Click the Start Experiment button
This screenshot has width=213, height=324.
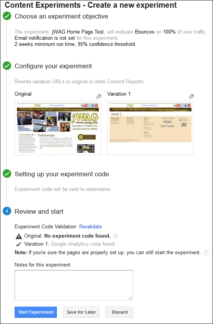click(x=36, y=312)
